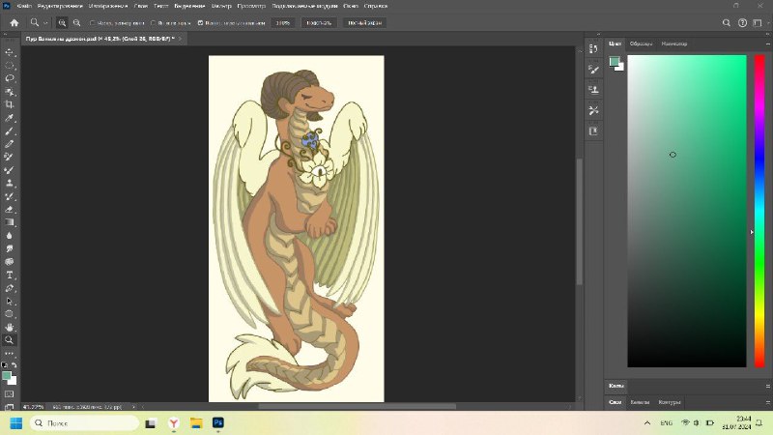773x435 pixels.
Task: Select the Eyedropper tool
Action: point(10,118)
